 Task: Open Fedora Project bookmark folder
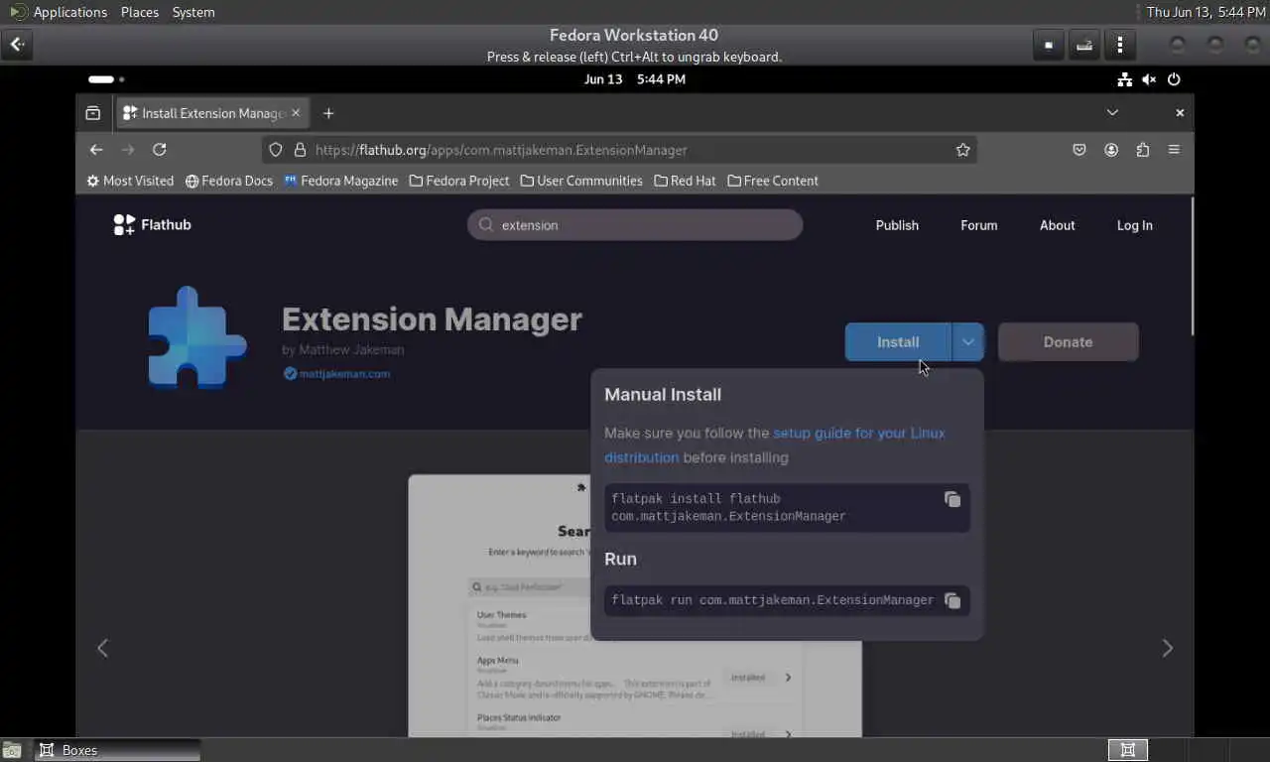(x=459, y=181)
